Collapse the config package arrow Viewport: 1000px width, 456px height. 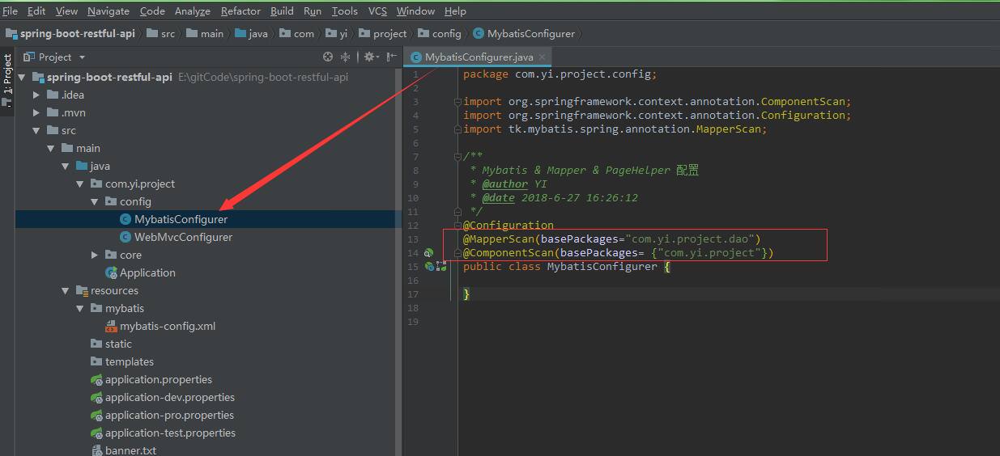click(95, 201)
